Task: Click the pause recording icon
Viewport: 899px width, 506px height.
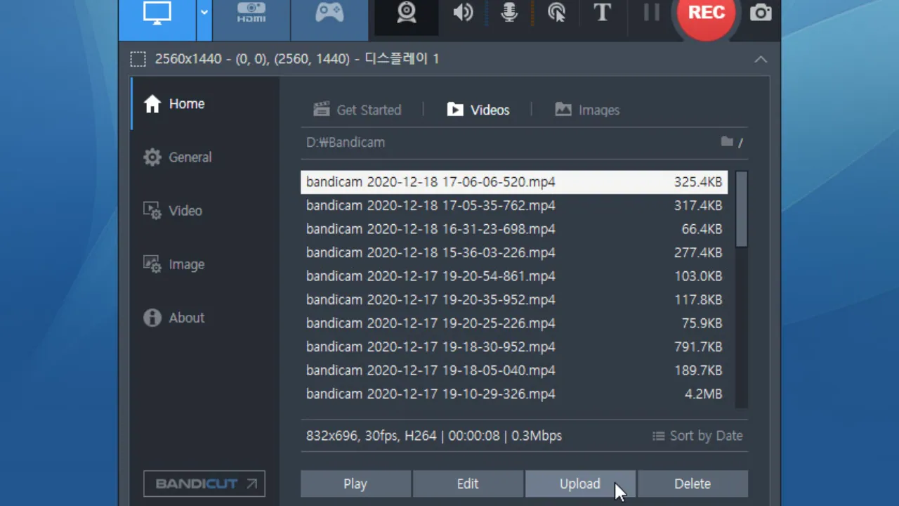Action: (x=652, y=13)
